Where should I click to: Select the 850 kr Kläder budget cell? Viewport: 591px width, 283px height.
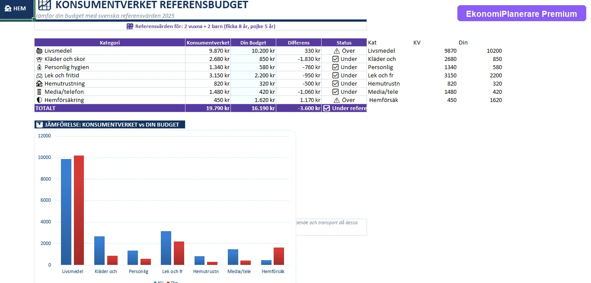(x=253, y=59)
